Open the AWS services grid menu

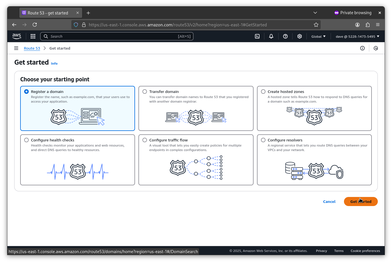click(x=33, y=36)
